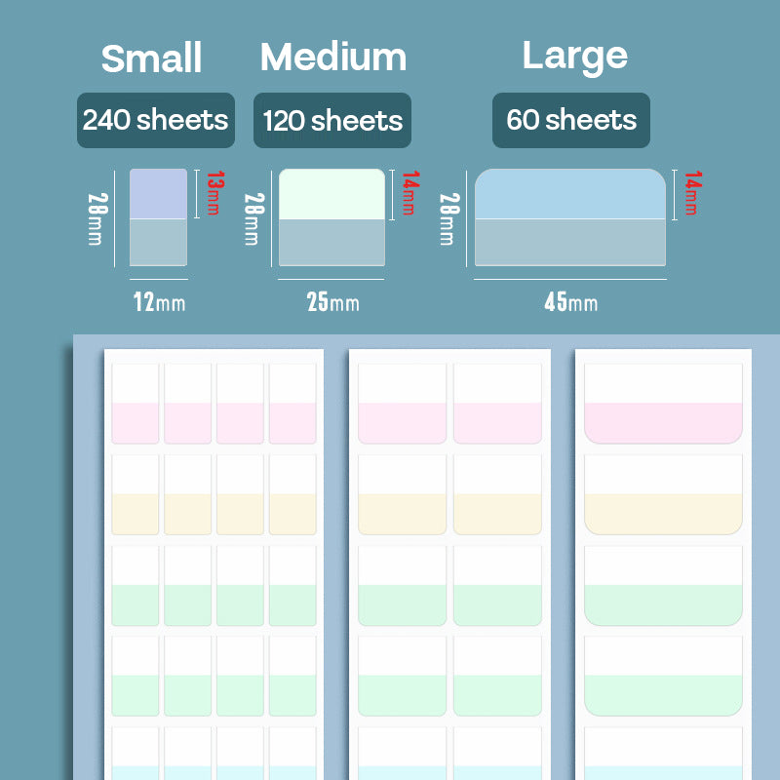Click the 28mm label left of the Small tab
This screenshot has width=780, height=780.
pos(95,217)
